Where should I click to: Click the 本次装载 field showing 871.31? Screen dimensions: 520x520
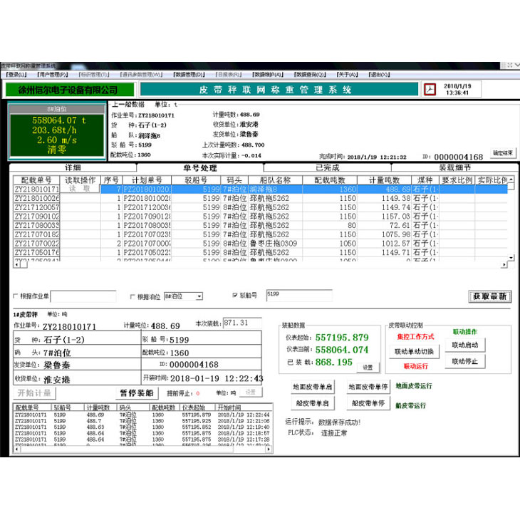click(242, 323)
